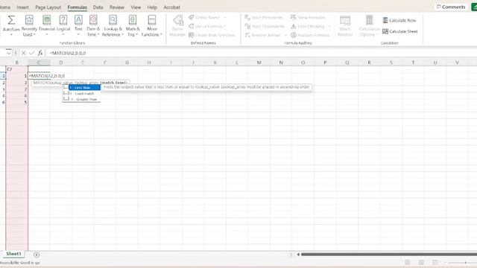Image resolution: width=477 pixels, height=268 pixels.
Task: Click Evaluate Formula
Action: (x=310, y=35)
